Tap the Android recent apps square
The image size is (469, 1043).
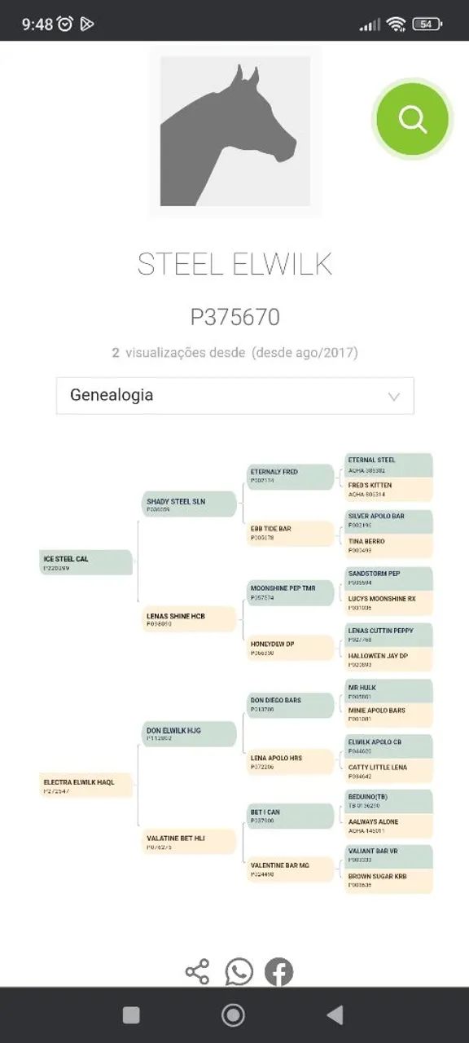pyautogui.click(x=131, y=1014)
